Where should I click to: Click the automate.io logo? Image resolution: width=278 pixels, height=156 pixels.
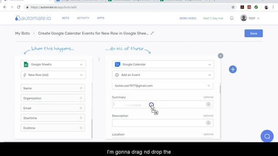33,18
